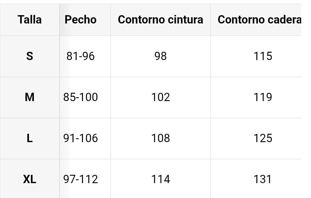Select the size XL row label
Screen dimensions: 311x198
coord(30,179)
